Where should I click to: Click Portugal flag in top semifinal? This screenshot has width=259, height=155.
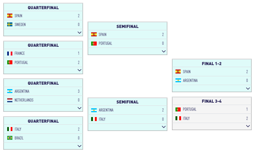tap(94, 44)
